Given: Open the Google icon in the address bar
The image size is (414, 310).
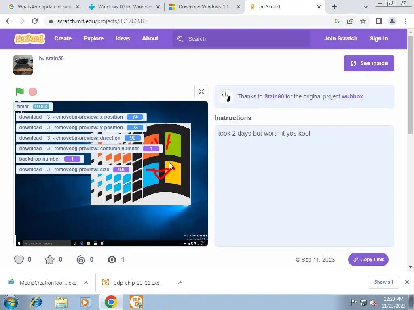Looking at the screenshot, I should [337, 21].
